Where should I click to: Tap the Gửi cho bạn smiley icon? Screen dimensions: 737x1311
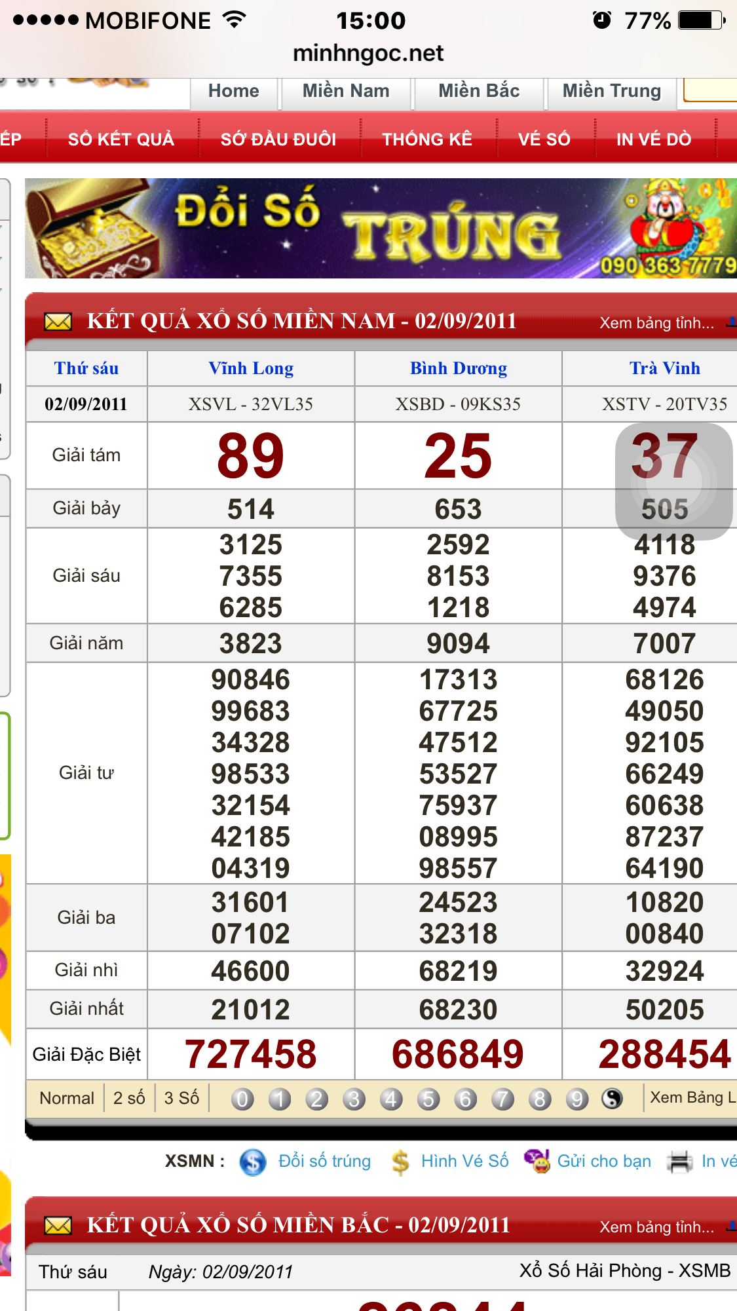[x=537, y=1161]
